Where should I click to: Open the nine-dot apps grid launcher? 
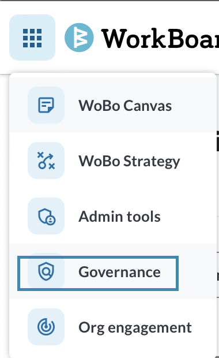[x=32, y=38]
